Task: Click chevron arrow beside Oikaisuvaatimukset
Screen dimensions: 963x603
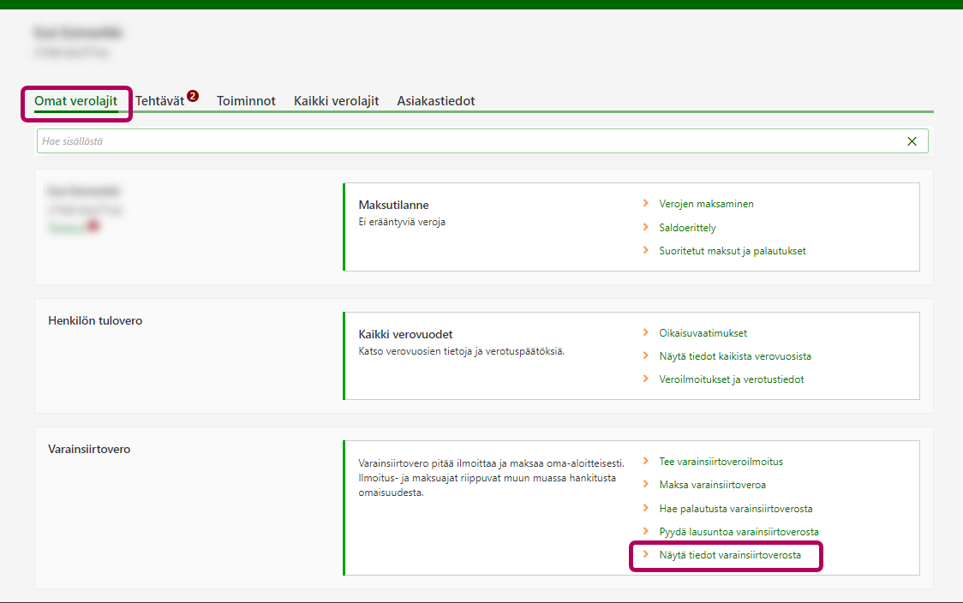Action: coord(645,332)
